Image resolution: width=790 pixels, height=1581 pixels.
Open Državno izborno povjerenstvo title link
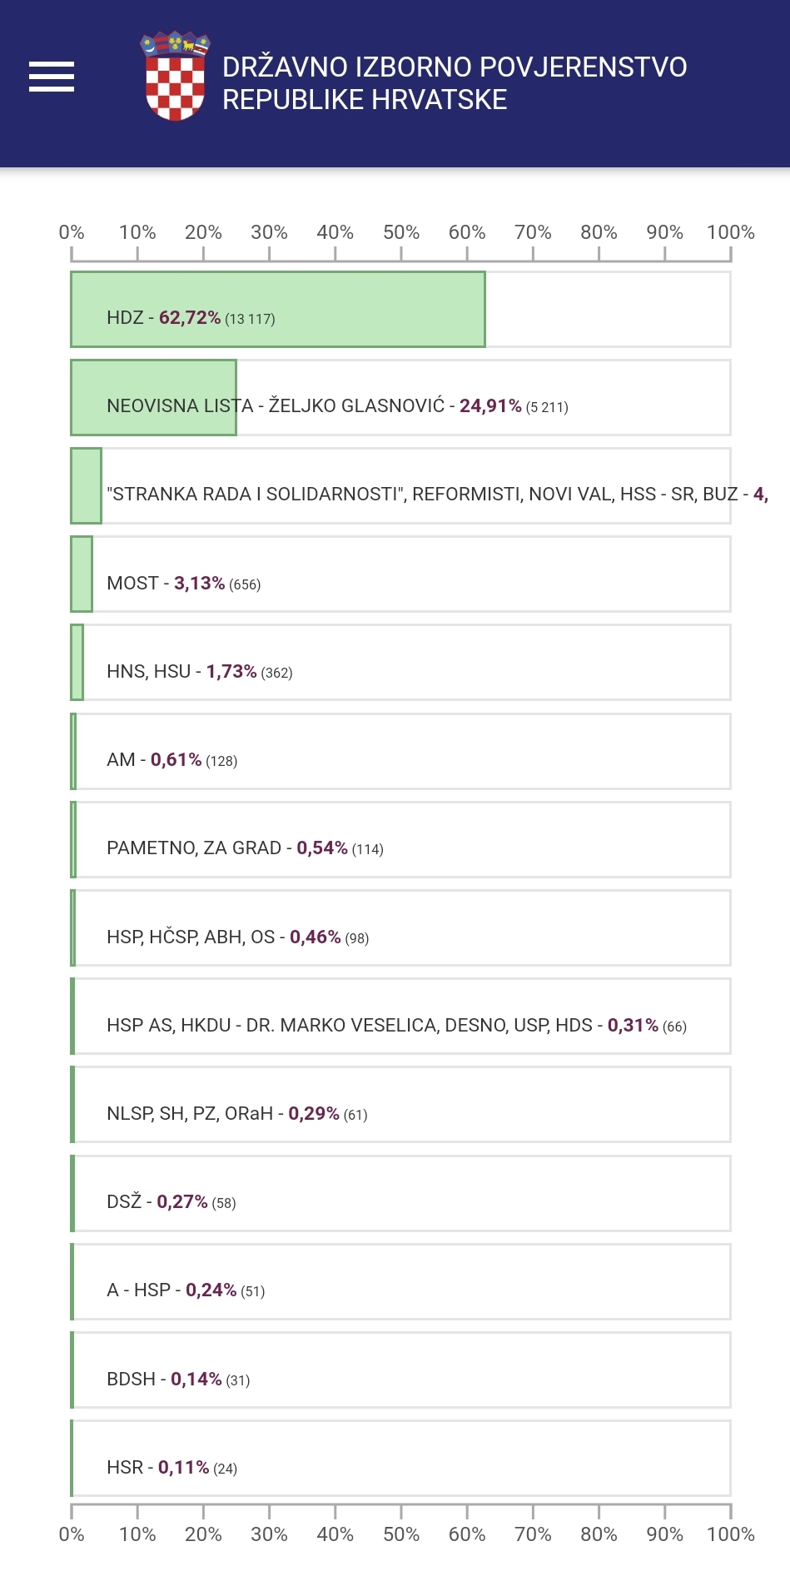pyautogui.click(x=455, y=83)
